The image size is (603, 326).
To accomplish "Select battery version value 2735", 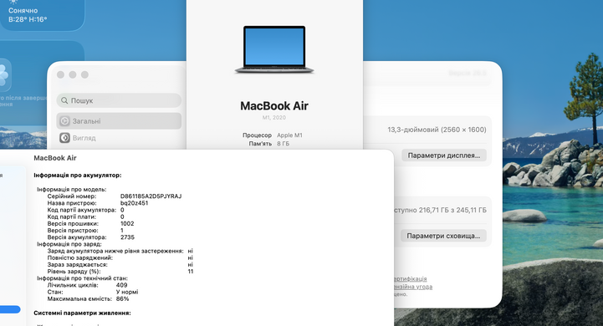I will [x=127, y=237].
